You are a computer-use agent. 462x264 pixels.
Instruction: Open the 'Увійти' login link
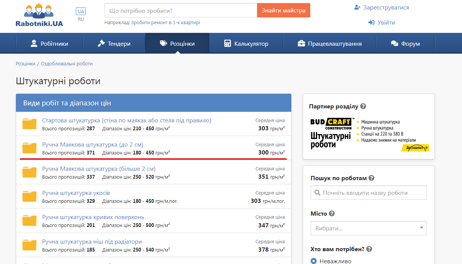[x=386, y=23]
